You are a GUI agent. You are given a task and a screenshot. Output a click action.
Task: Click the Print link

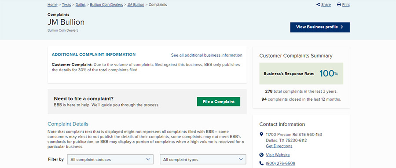coord(346,4)
